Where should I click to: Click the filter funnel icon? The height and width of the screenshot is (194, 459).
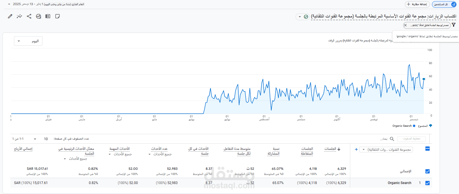[454, 25]
